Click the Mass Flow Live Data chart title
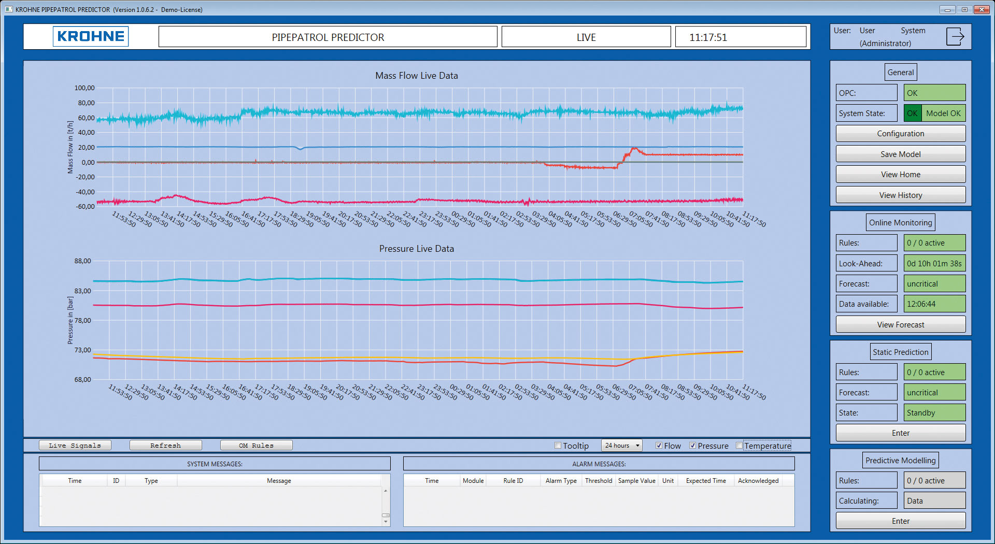995x544 pixels. point(417,76)
